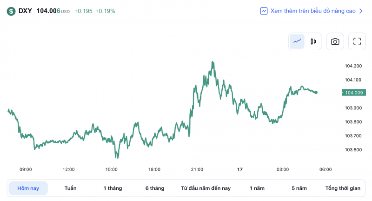372x201 pixels.
Task: Click the advanced chart icon
Action: (264, 11)
